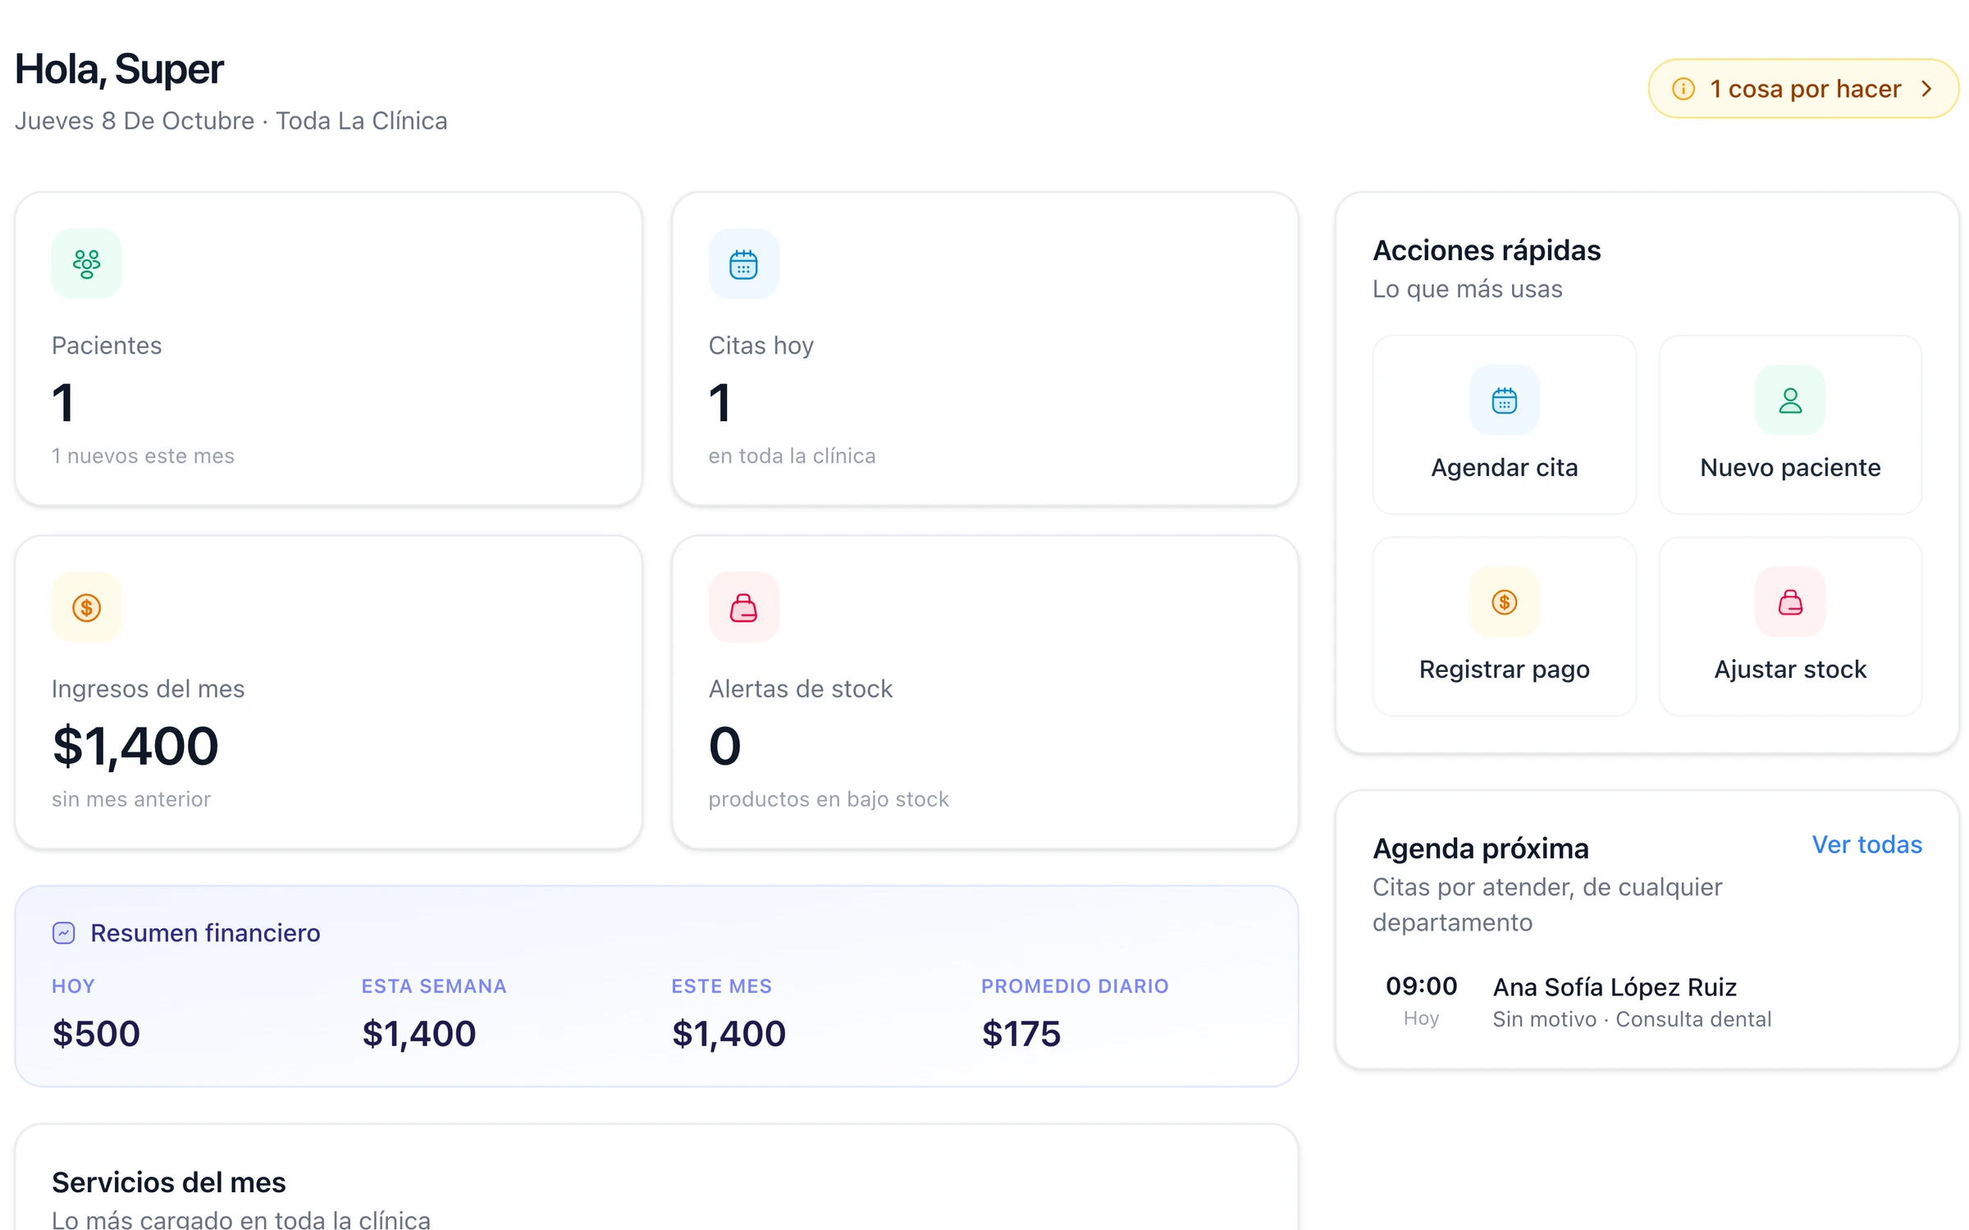This screenshot has width=1969, height=1230.
Task: Click the $1,400 value under ESTE MES
Action: tap(729, 1033)
